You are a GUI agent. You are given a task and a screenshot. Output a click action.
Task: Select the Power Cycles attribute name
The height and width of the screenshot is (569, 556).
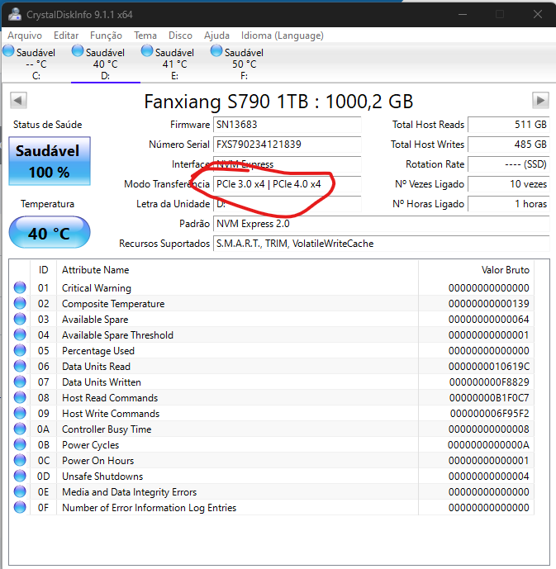(x=90, y=445)
